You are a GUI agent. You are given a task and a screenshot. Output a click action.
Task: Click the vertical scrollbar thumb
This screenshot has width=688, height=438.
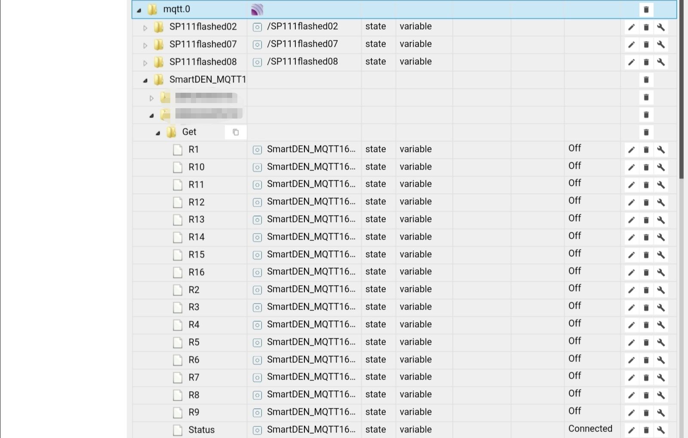tap(682, 89)
